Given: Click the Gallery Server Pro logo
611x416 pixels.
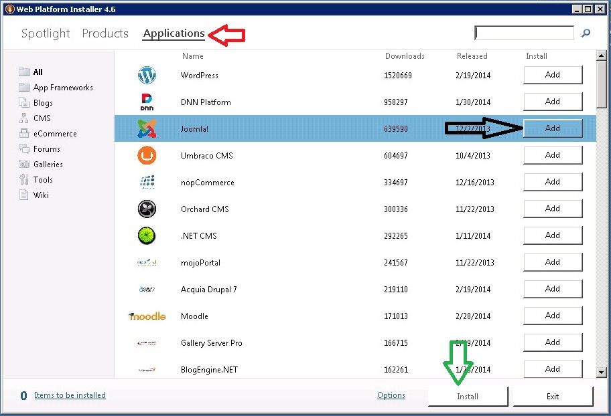Looking at the screenshot, I should (147, 343).
